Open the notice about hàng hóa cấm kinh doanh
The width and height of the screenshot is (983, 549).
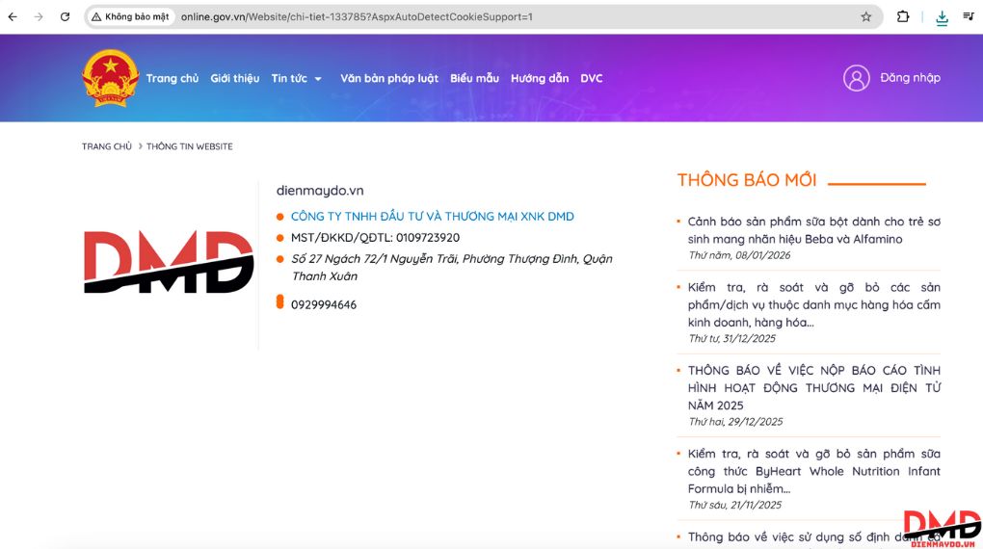(x=813, y=304)
